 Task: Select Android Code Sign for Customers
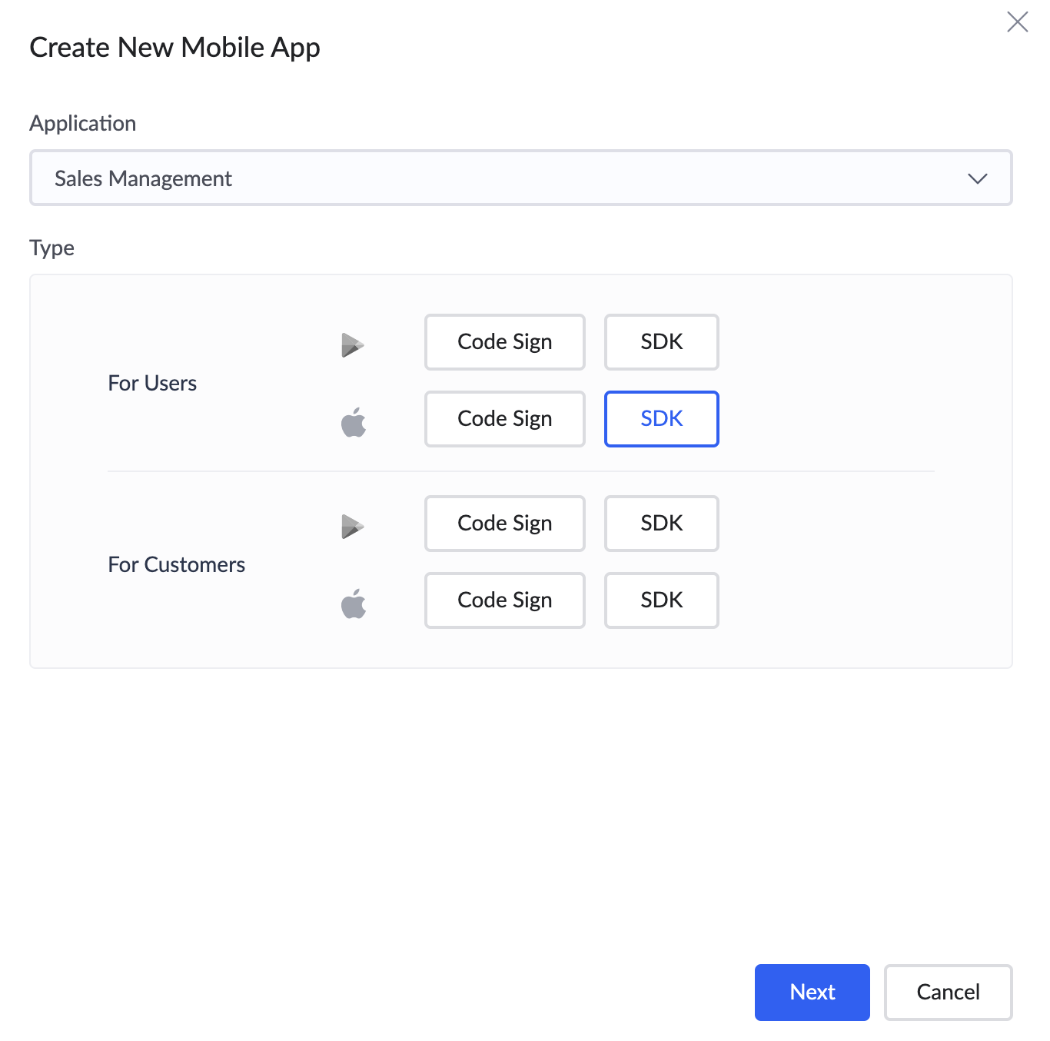click(x=504, y=524)
